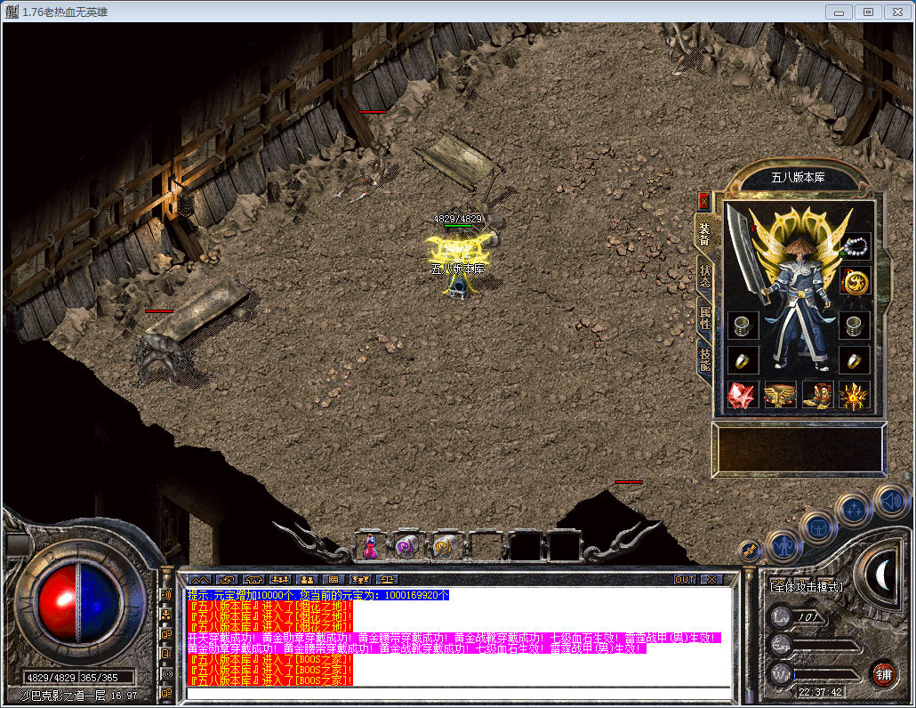
Task: Click the 沙巴克影之道一层 map name
Action: (63, 696)
